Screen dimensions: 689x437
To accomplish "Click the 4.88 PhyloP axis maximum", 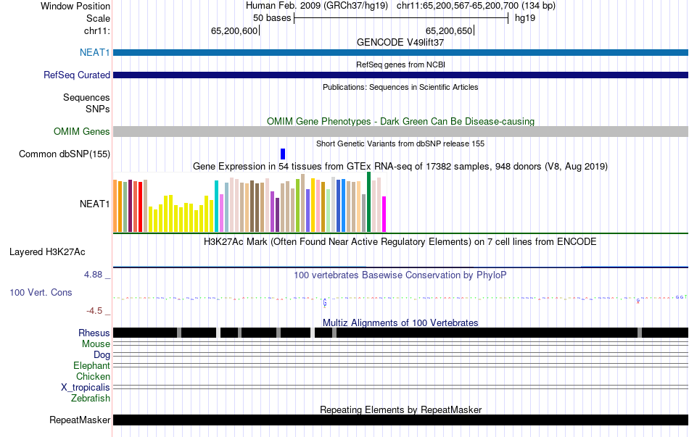I will click(x=93, y=275).
